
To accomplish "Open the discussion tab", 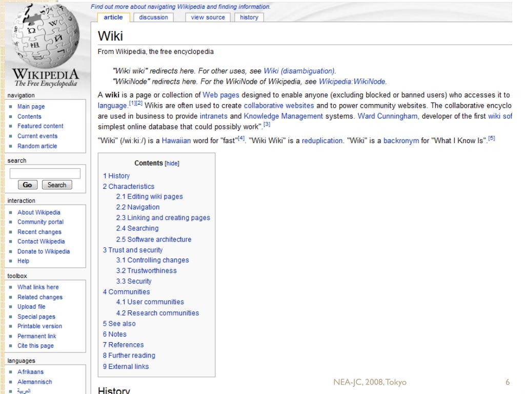I will click(153, 17).
